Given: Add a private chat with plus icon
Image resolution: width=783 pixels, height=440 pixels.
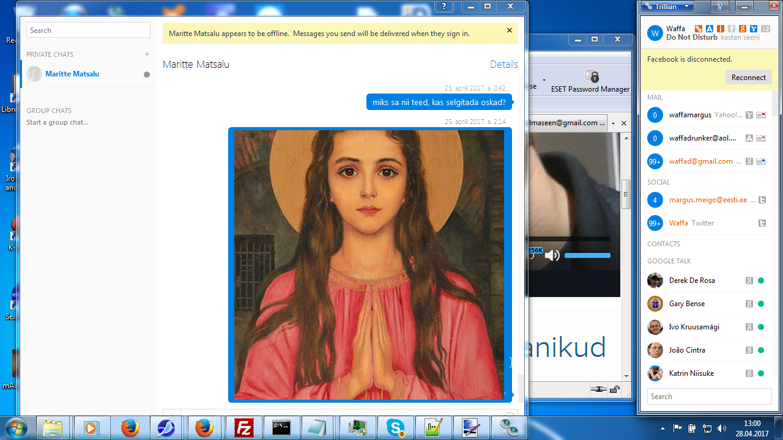Looking at the screenshot, I should point(147,54).
